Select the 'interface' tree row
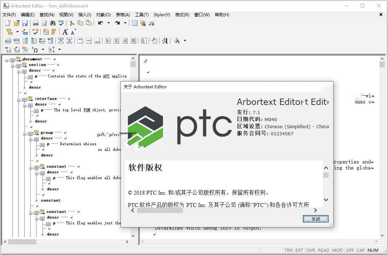This screenshot has height=255, width=388. pos(46,99)
